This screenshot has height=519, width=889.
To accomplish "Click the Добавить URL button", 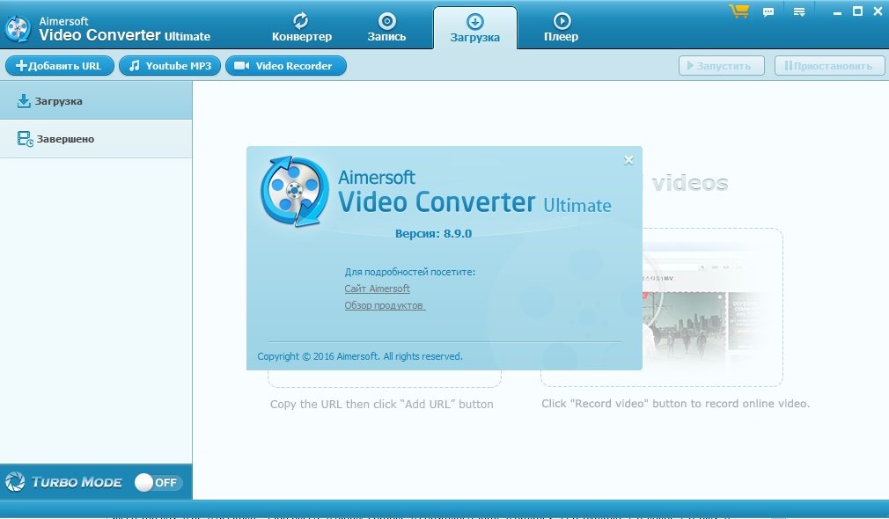I will click(60, 66).
